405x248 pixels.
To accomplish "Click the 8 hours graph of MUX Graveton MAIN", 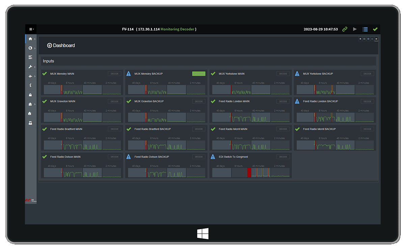I will pyautogui.click(x=73, y=117).
